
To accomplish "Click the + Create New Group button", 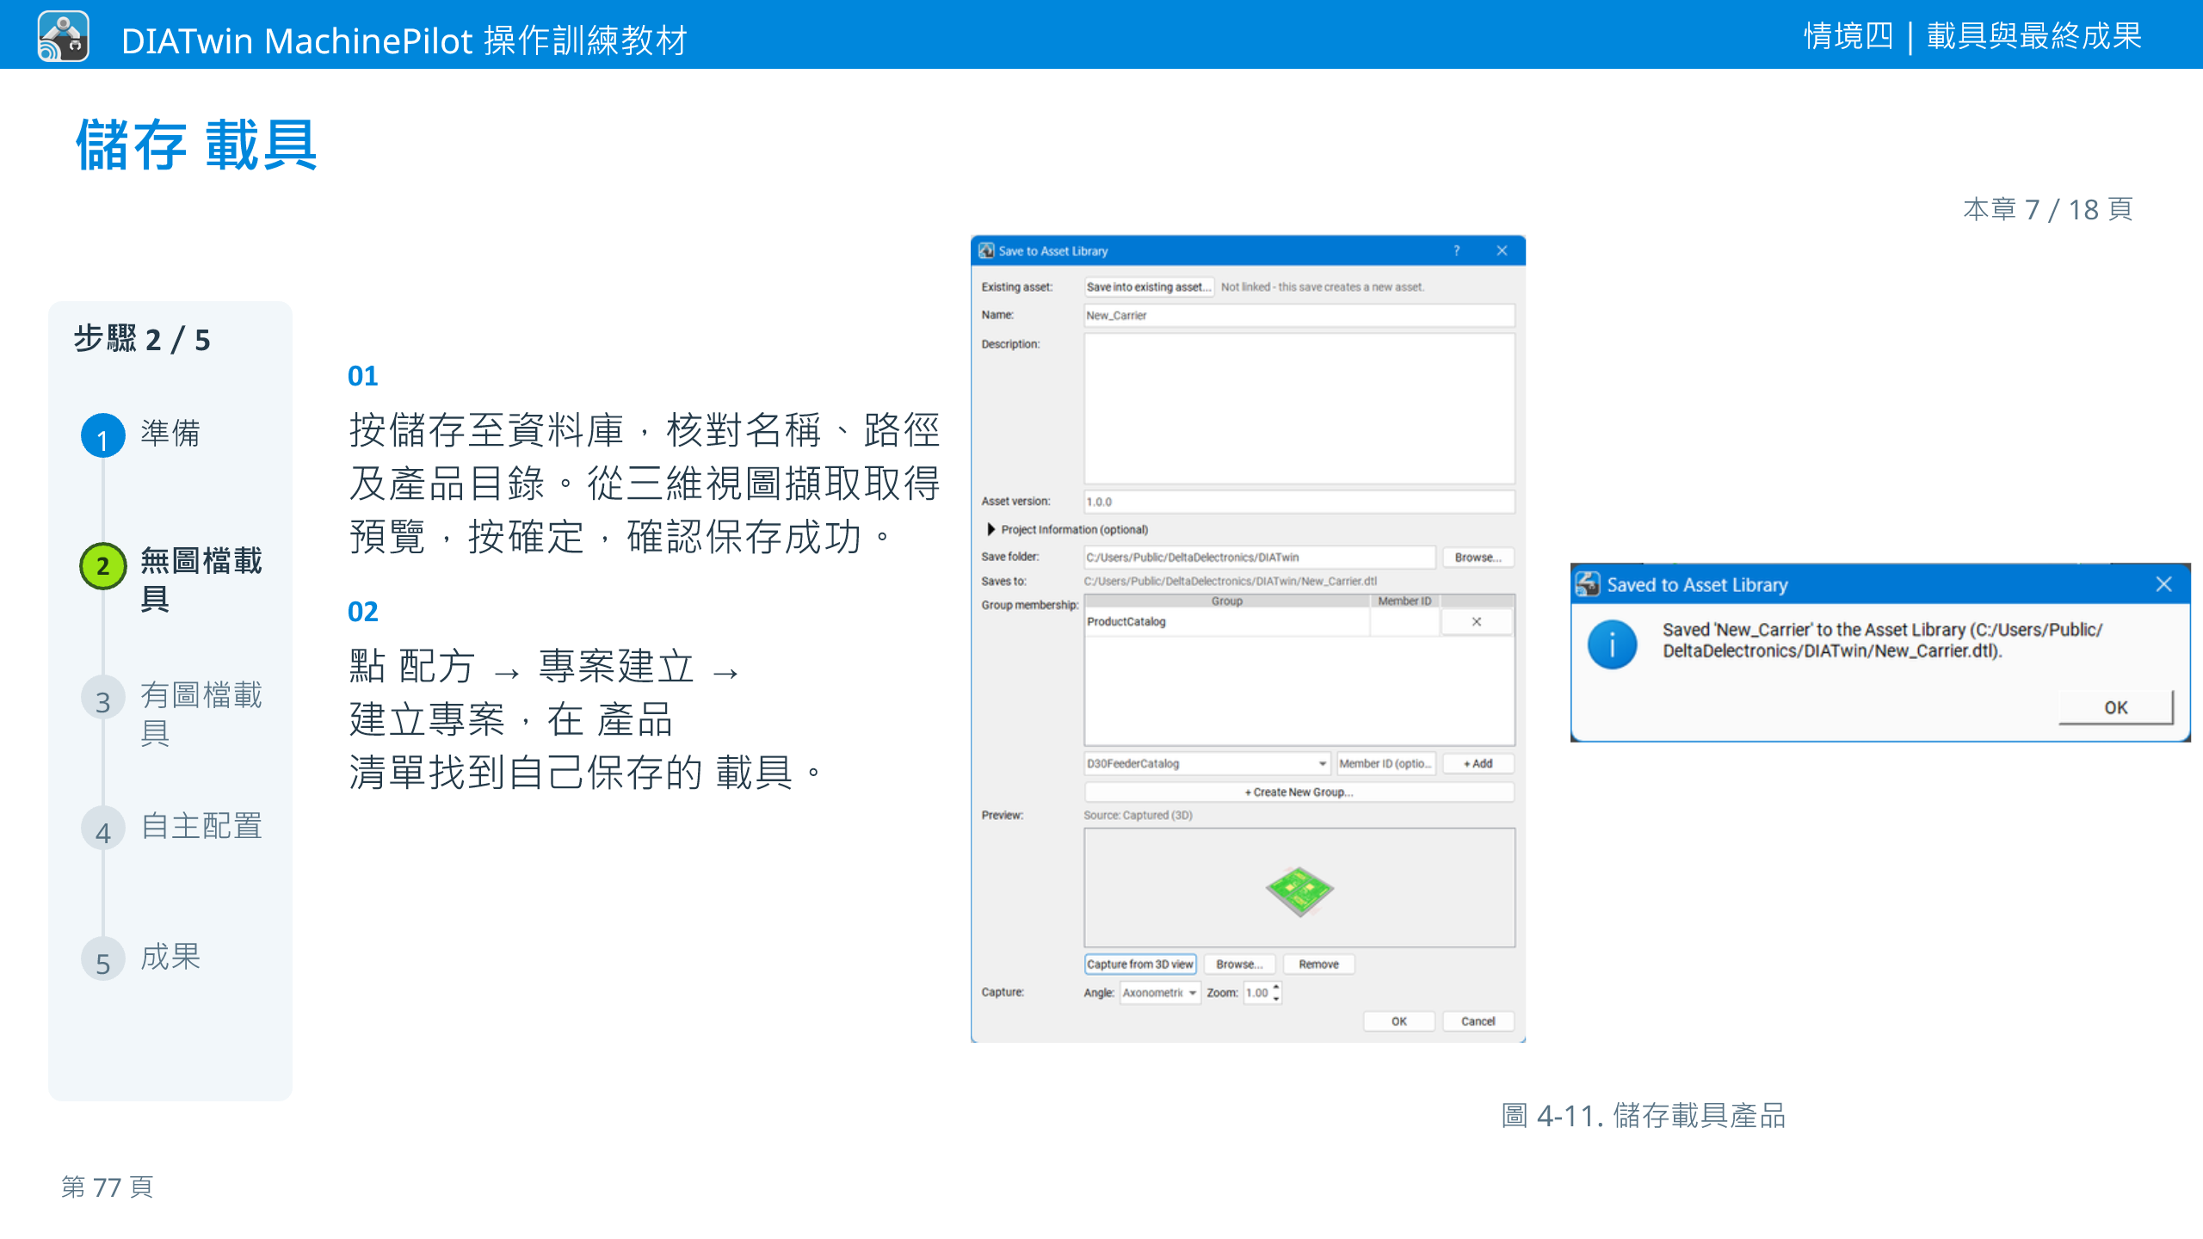I will click(1299, 792).
